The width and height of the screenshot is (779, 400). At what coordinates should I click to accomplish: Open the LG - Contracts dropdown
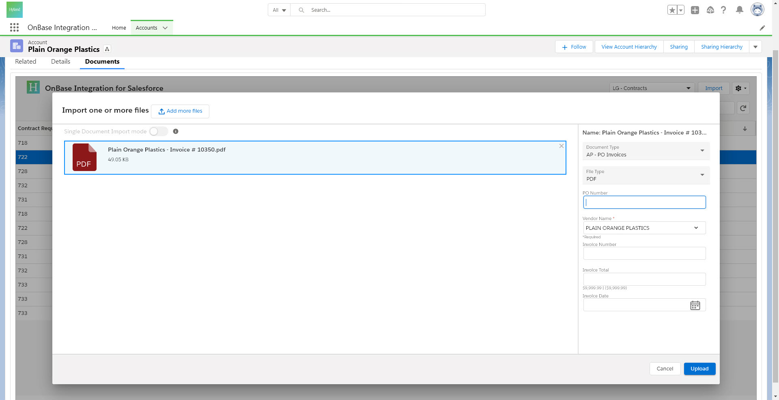tap(652, 88)
